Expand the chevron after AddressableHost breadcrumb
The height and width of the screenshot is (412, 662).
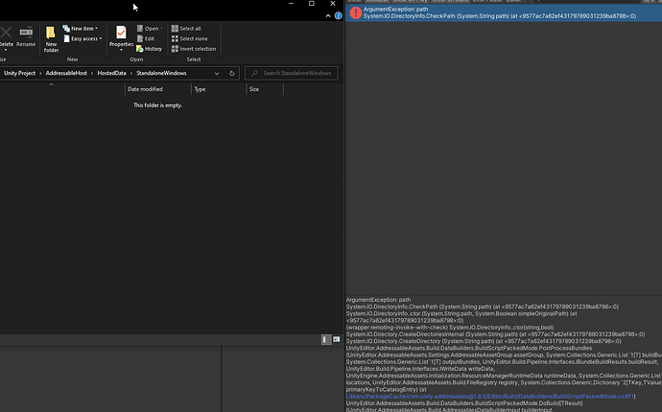pyautogui.click(x=92, y=73)
